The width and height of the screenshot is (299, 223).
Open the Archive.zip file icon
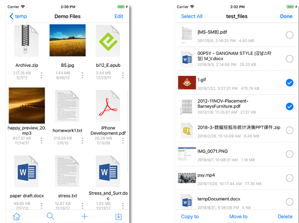pos(26,41)
